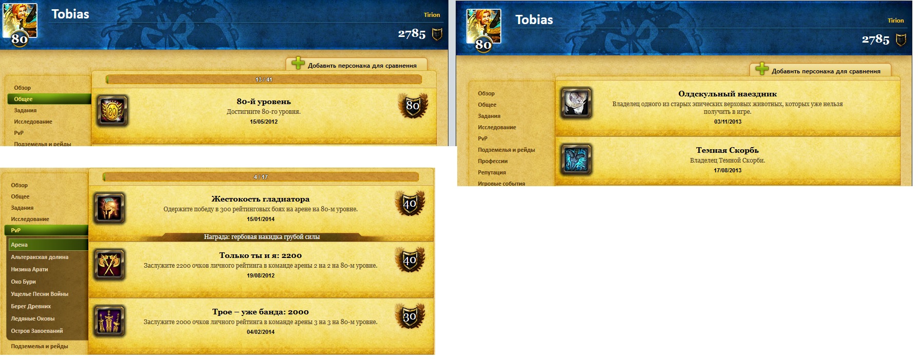918x359 pixels.
Task: Click the 80-point shield badge
Action: pyautogui.click(x=413, y=106)
